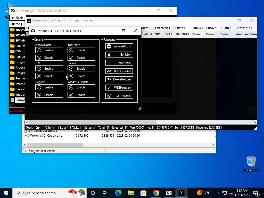This screenshot has width=264, height=198.
Task: Click the ResetScale button
Action: tap(119, 63)
